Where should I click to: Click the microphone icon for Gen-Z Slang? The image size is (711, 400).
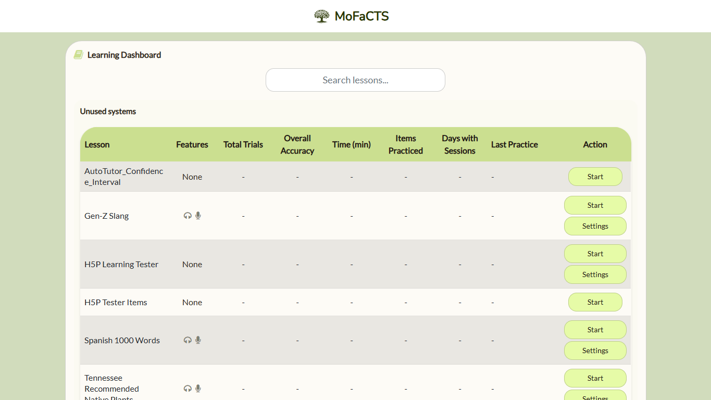click(x=198, y=216)
